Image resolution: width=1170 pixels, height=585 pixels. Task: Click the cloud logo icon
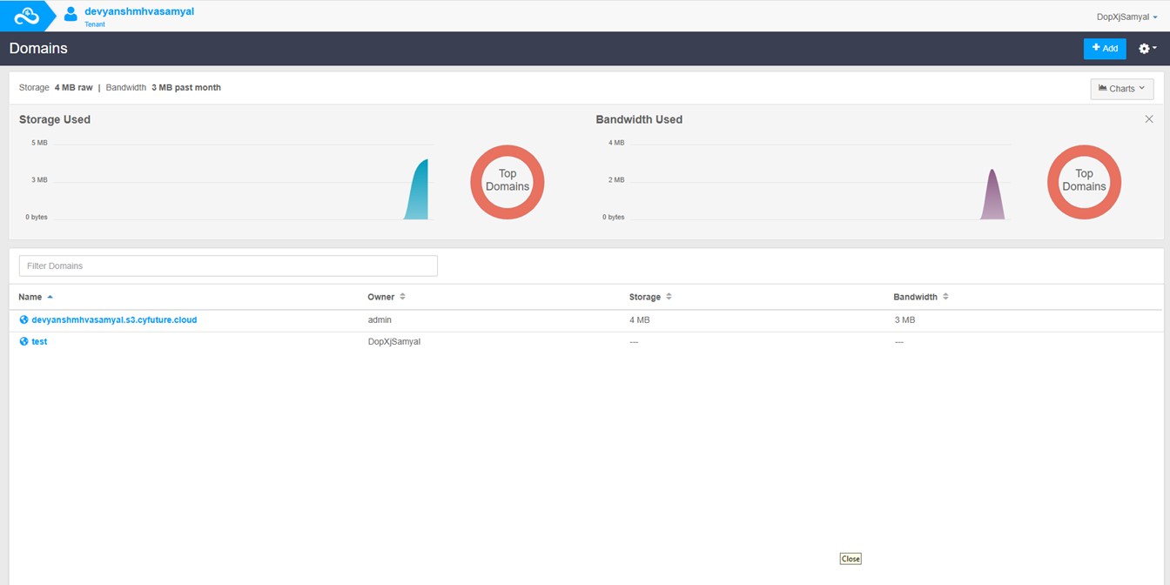[26, 16]
